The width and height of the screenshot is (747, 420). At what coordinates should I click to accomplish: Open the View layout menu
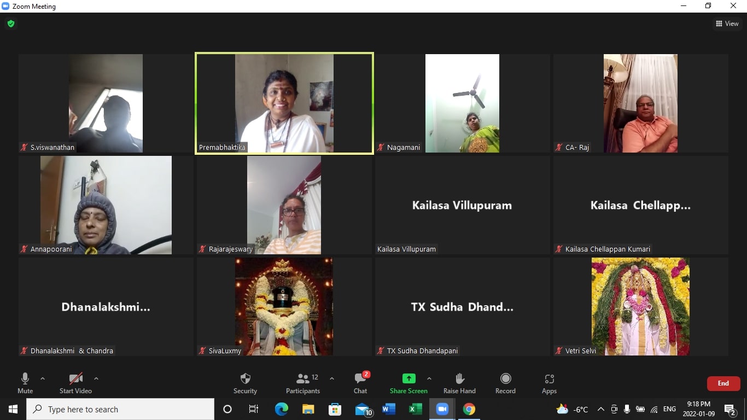point(727,24)
